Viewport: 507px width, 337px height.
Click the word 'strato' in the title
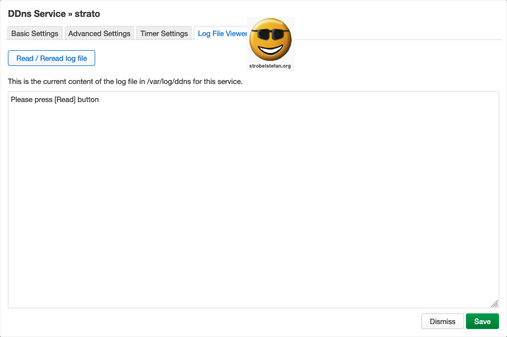(x=88, y=14)
